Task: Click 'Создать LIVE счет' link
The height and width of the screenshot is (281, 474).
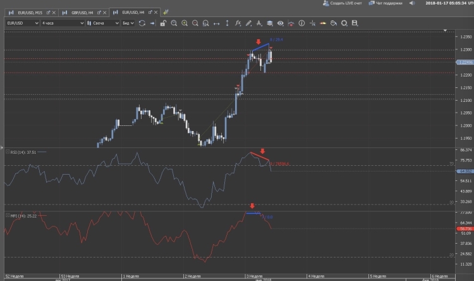Action: pos(343,3)
